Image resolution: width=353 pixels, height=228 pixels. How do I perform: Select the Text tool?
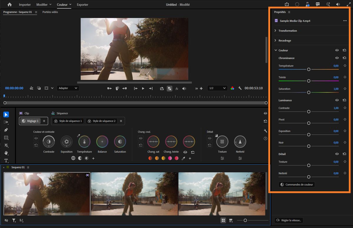click(x=6, y=161)
